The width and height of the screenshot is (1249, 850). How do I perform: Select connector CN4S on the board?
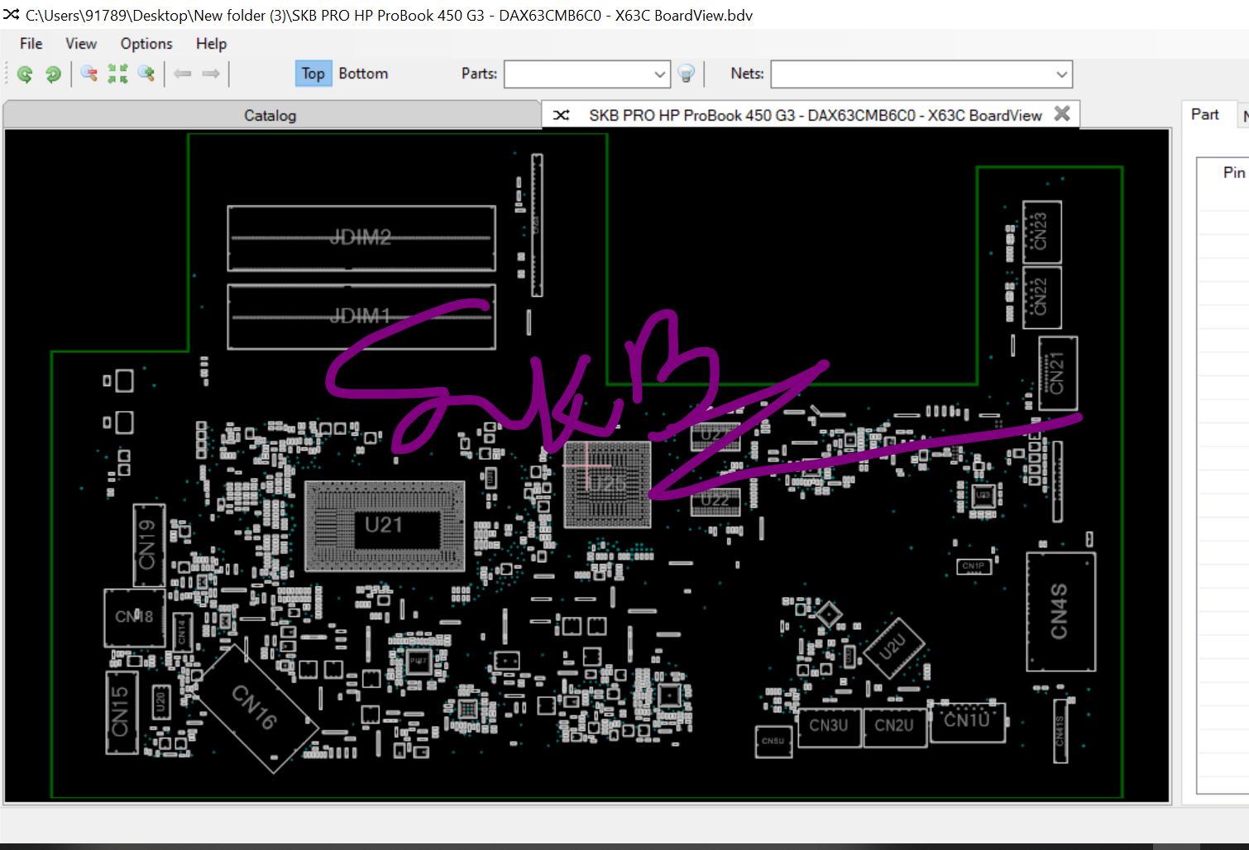coord(1060,612)
